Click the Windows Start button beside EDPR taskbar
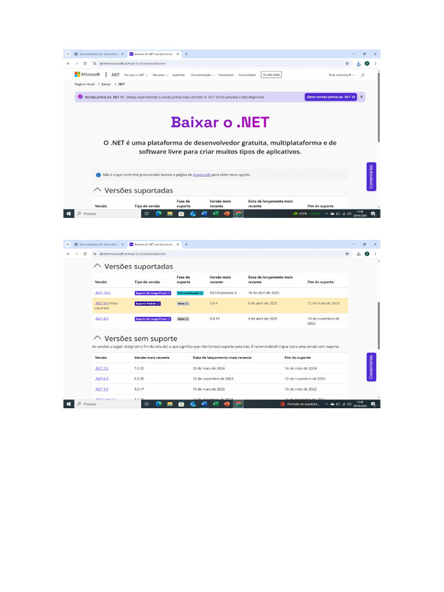 (x=68, y=214)
